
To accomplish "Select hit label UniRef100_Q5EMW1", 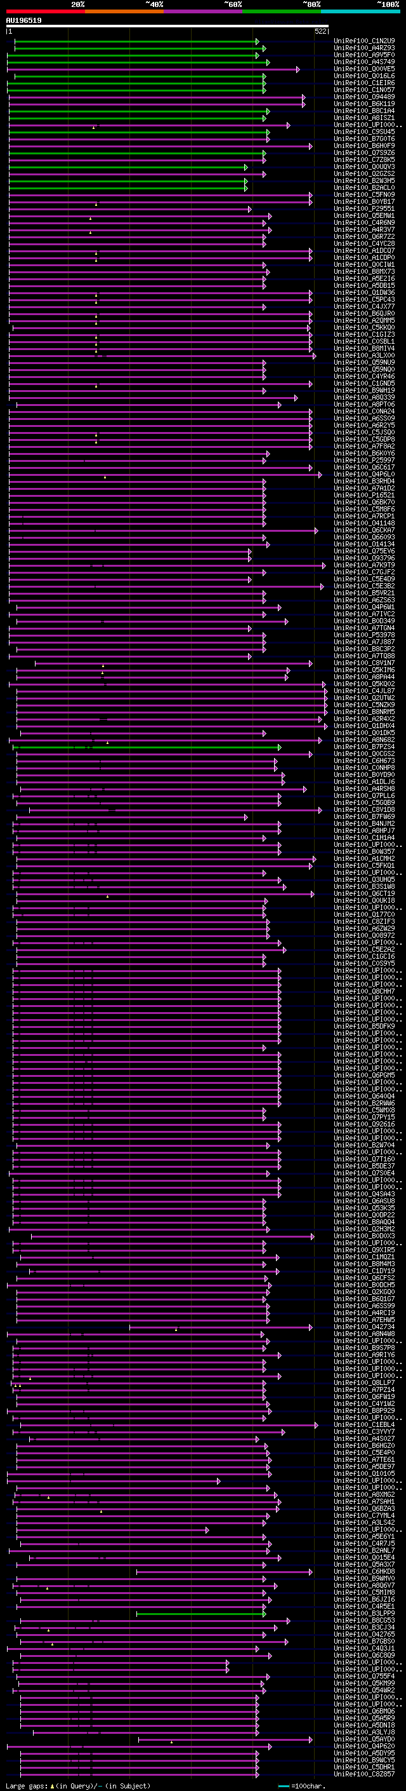I will point(364,215).
